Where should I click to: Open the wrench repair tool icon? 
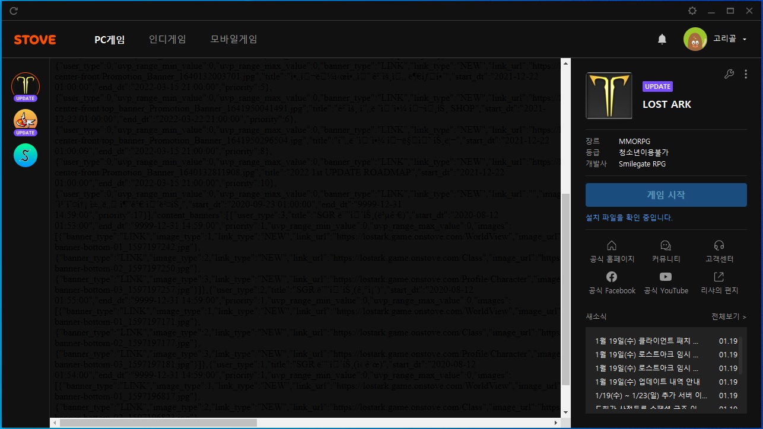729,74
